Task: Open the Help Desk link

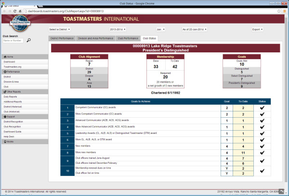Action: pyautogui.click(x=25, y=136)
